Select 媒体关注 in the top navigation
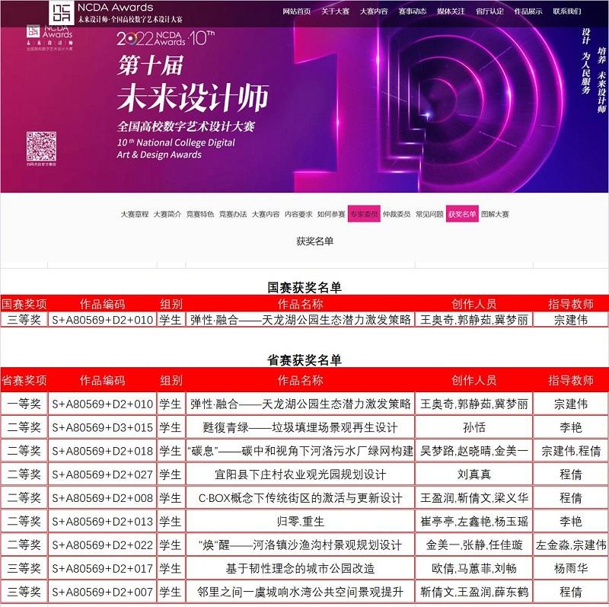 point(451,12)
